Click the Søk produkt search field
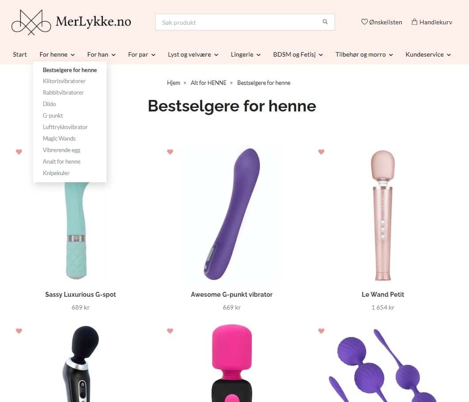This screenshot has height=402, width=469. pyautogui.click(x=245, y=22)
